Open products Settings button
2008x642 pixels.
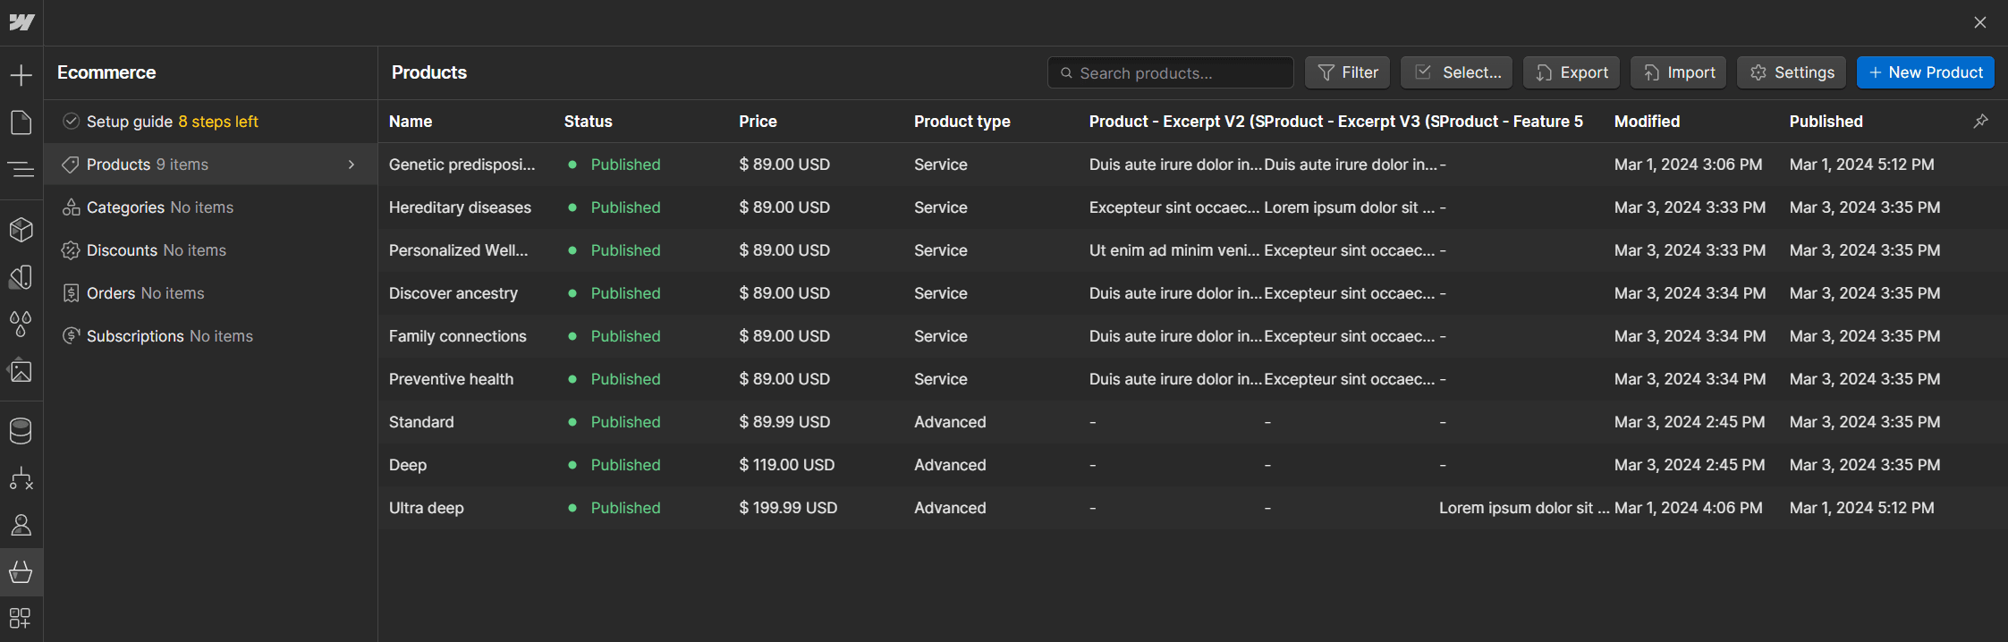[x=1792, y=72]
